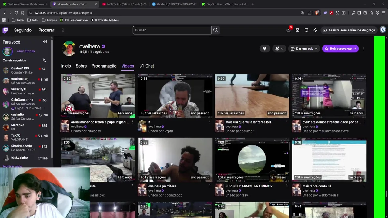The width and height of the screenshot is (388, 218).
Task: Click the three-dot menu next to Procurar
Action: point(63,30)
